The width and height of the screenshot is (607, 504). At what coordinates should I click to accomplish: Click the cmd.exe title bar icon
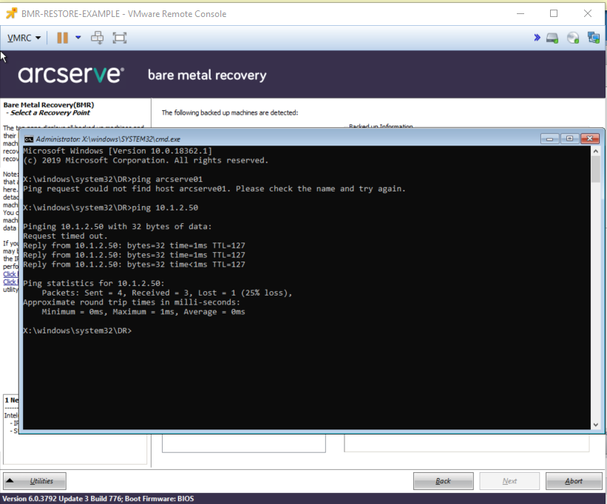pyautogui.click(x=29, y=139)
